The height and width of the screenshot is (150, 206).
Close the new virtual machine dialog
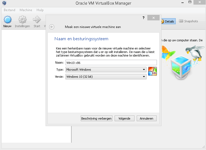click(153, 18)
